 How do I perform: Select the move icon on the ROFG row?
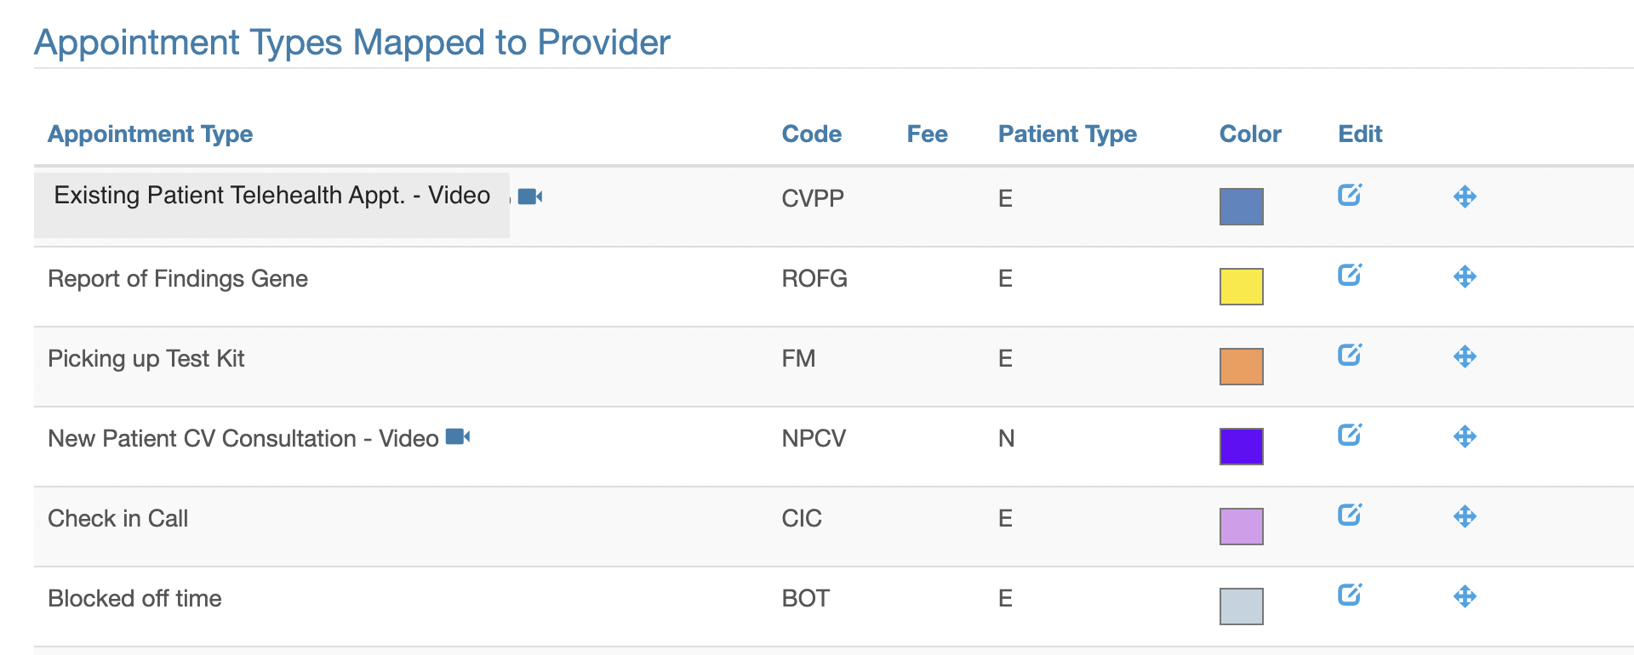point(1465,276)
